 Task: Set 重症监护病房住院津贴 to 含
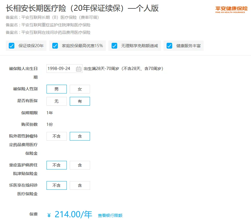click(x=80, y=165)
